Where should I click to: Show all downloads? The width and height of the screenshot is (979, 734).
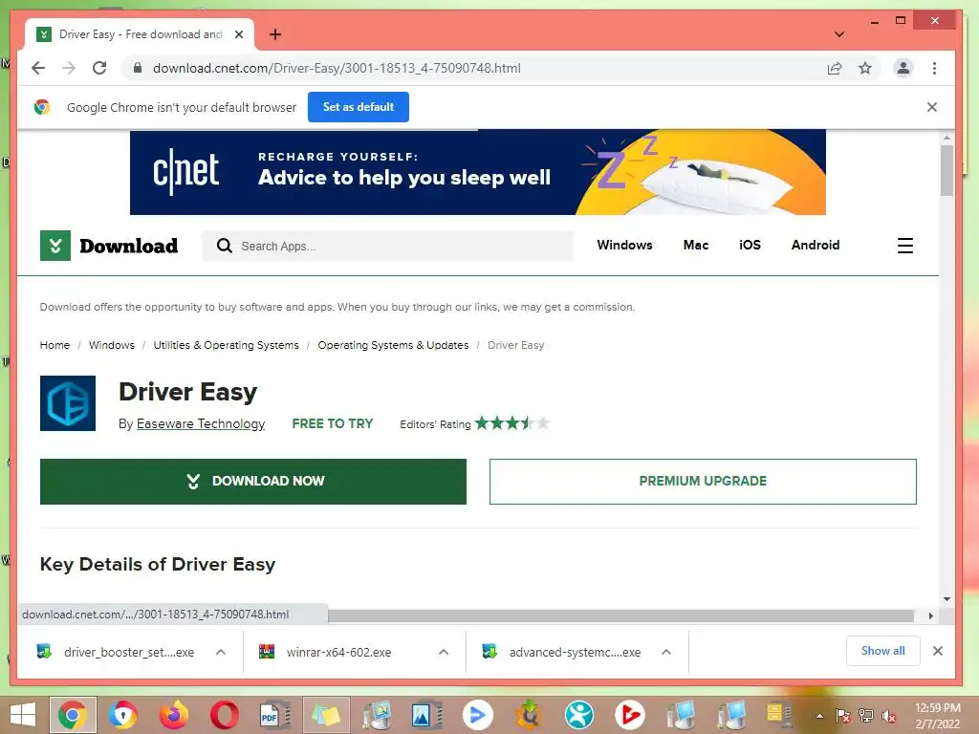coord(882,651)
